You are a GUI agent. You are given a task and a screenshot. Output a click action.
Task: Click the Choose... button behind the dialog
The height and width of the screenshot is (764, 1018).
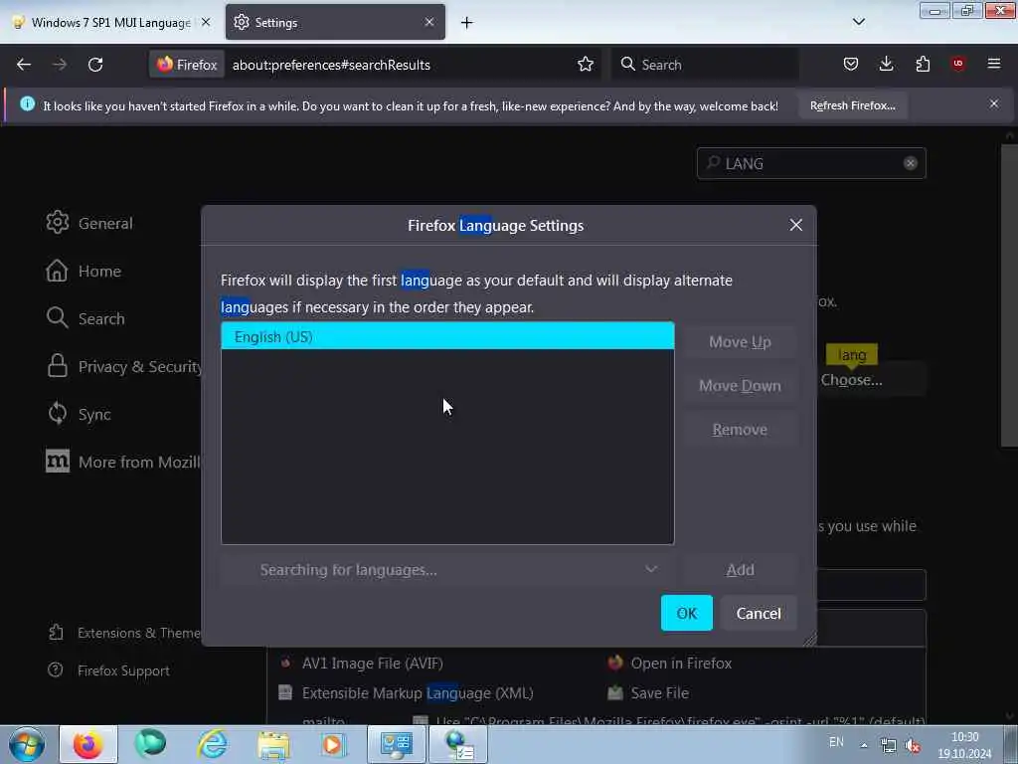[851, 380]
